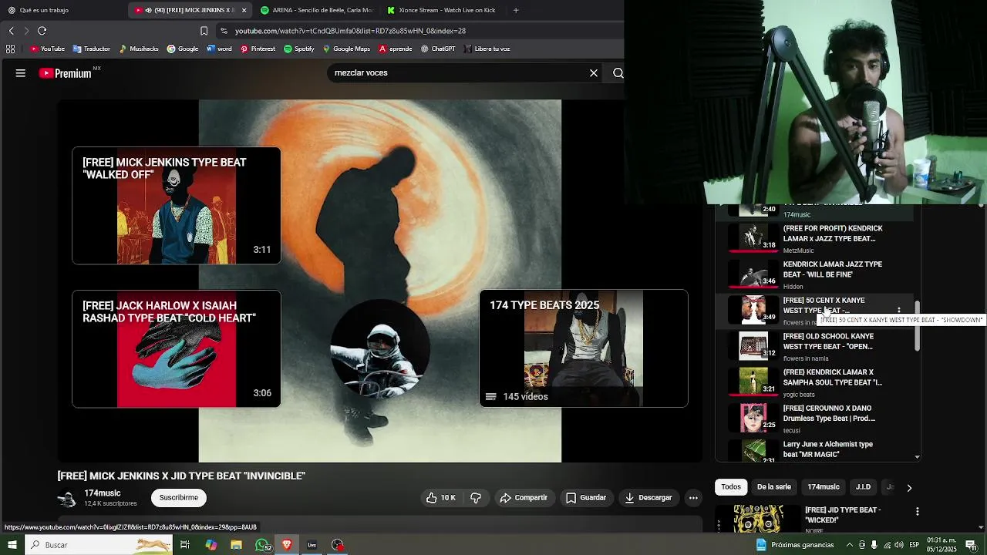The image size is (987, 555).
Task: Switch to 'Qué es un trabajo' tab
Action: (62, 10)
